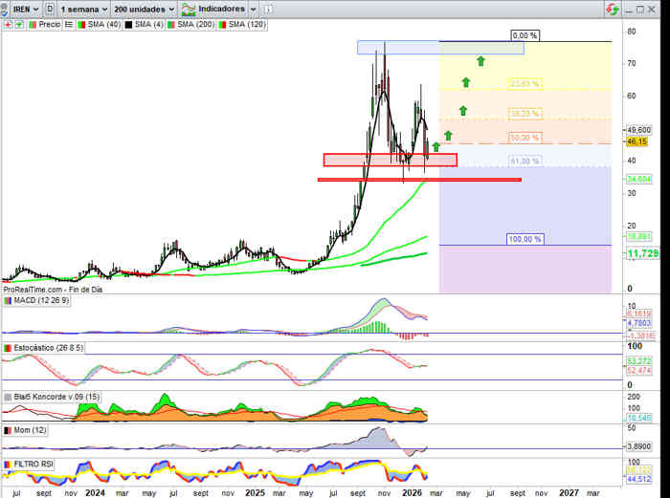Expand the 1 semana timeframe dropdown
Viewport: 670px width, 498px height.
pos(81,9)
